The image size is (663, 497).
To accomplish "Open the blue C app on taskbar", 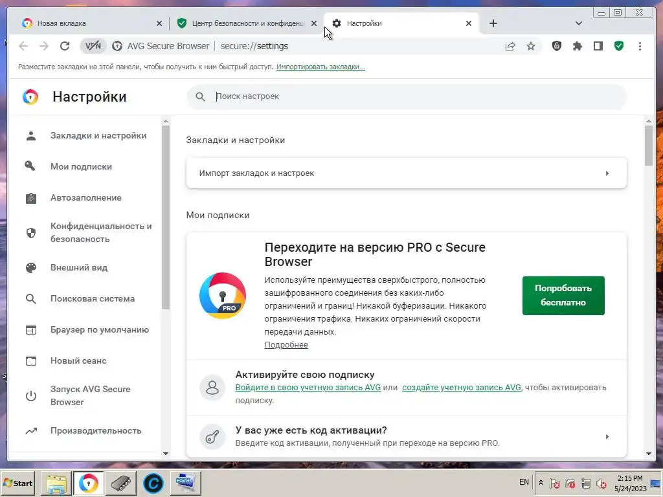I will pos(153,483).
